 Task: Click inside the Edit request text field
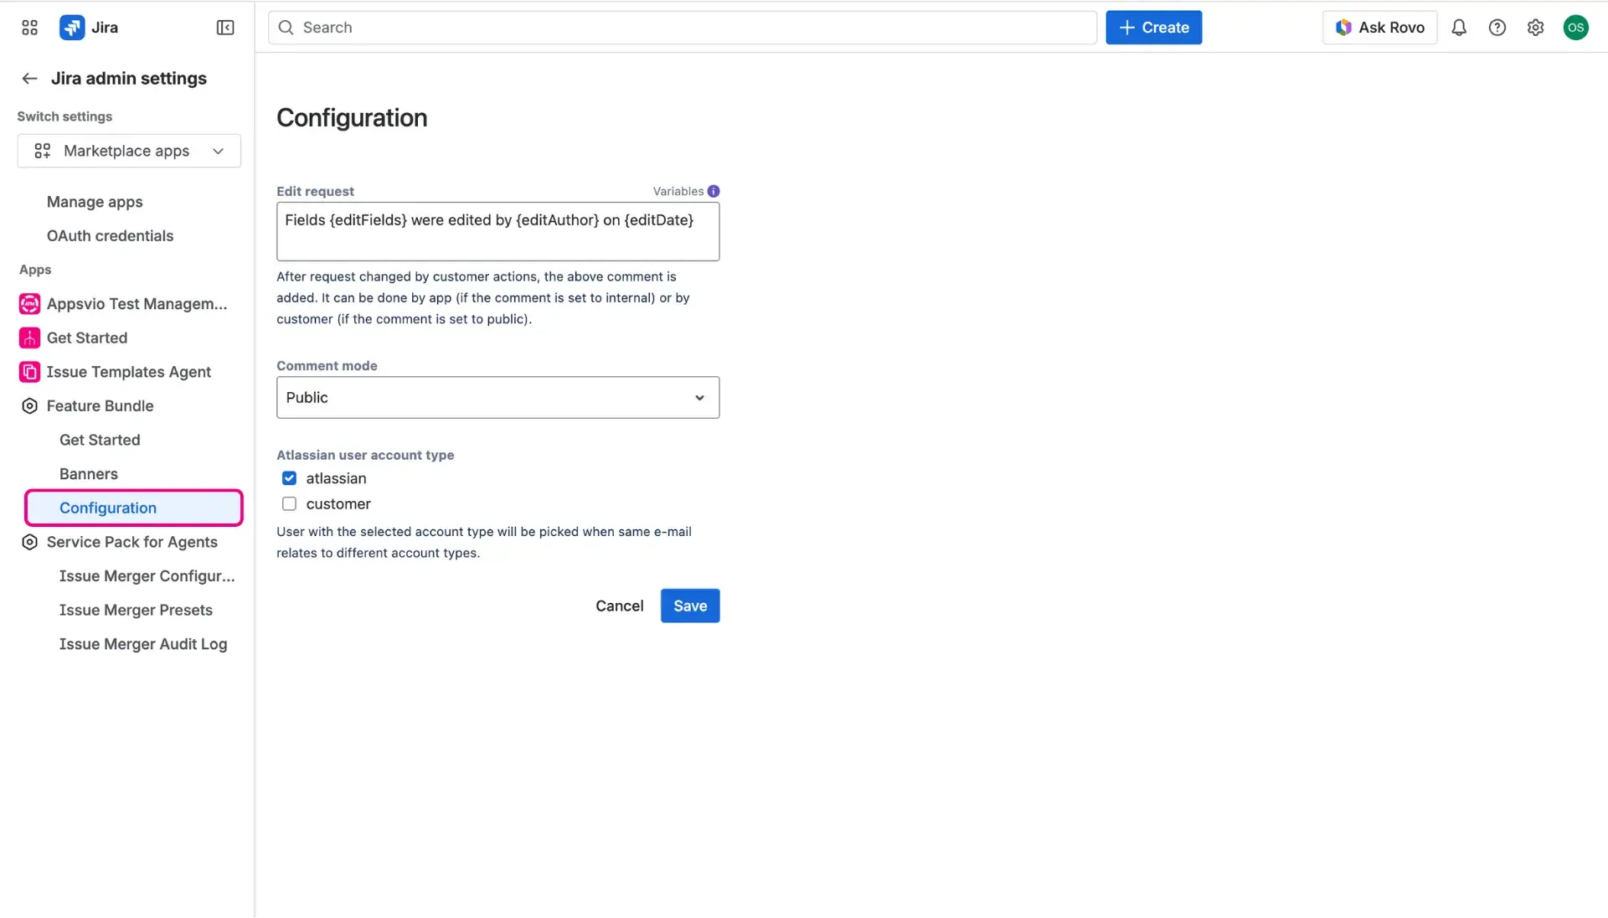[497, 232]
